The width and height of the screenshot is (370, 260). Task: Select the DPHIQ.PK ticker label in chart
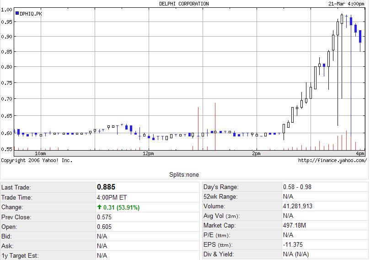pos(31,14)
